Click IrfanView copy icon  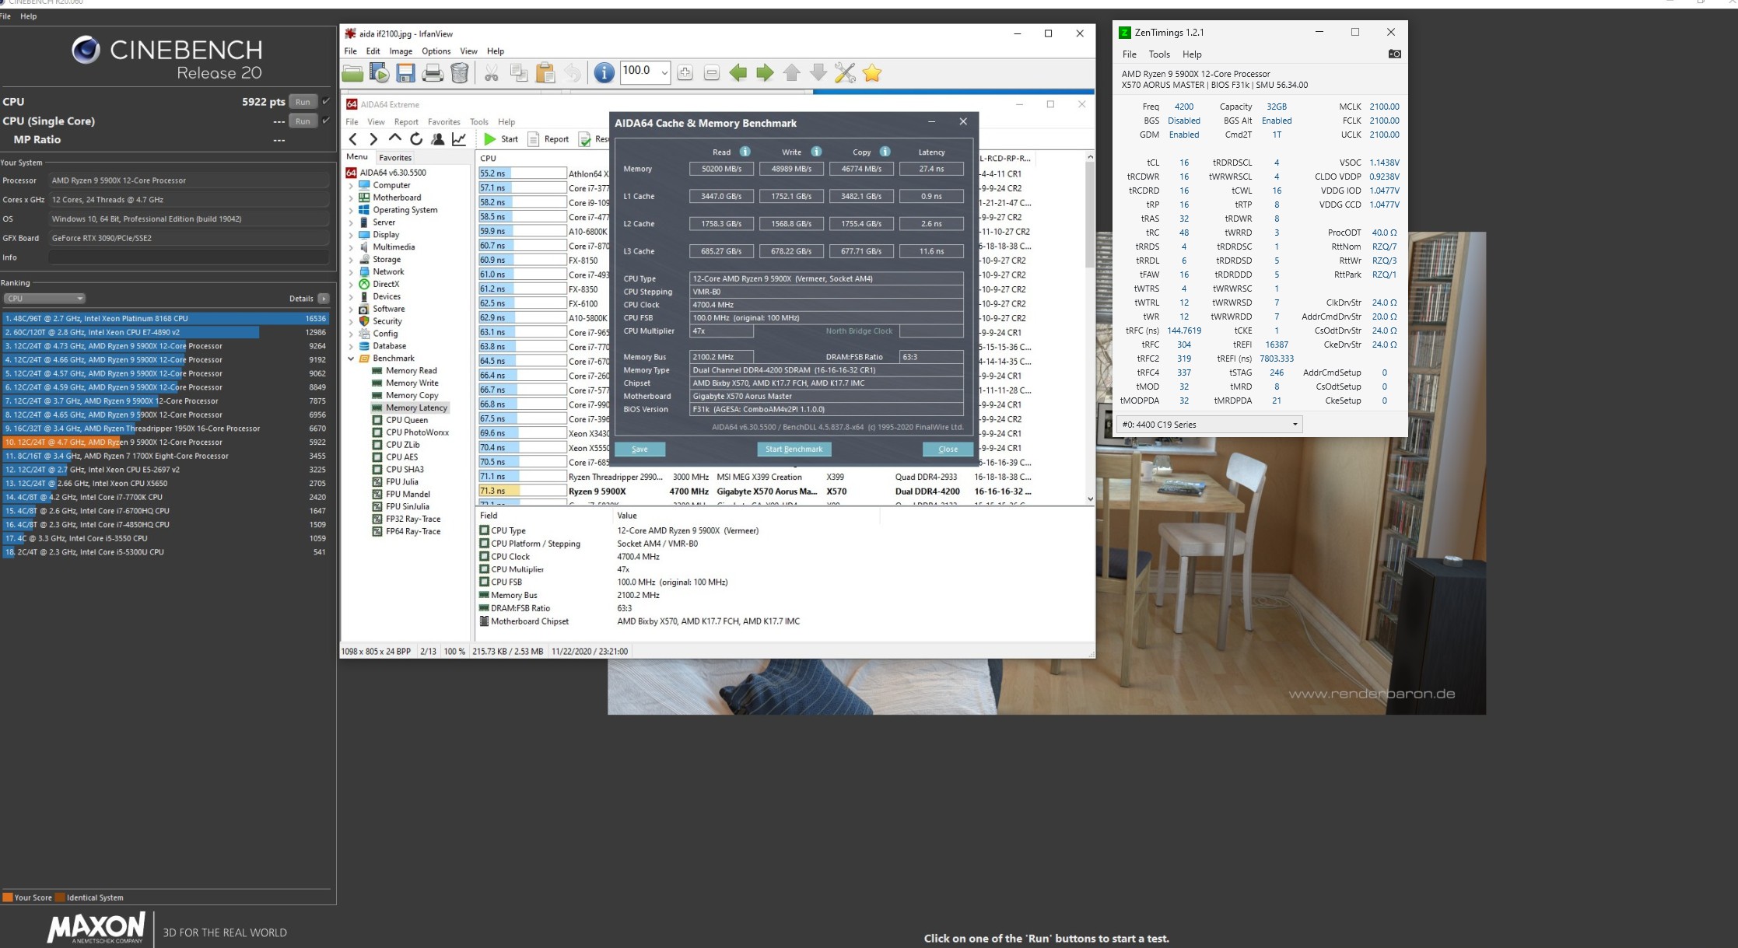tap(518, 73)
